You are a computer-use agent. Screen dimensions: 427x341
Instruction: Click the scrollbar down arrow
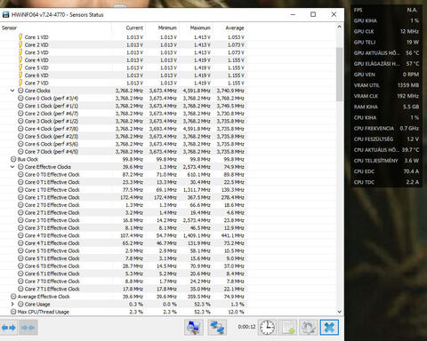pyautogui.click(x=340, y=312)
